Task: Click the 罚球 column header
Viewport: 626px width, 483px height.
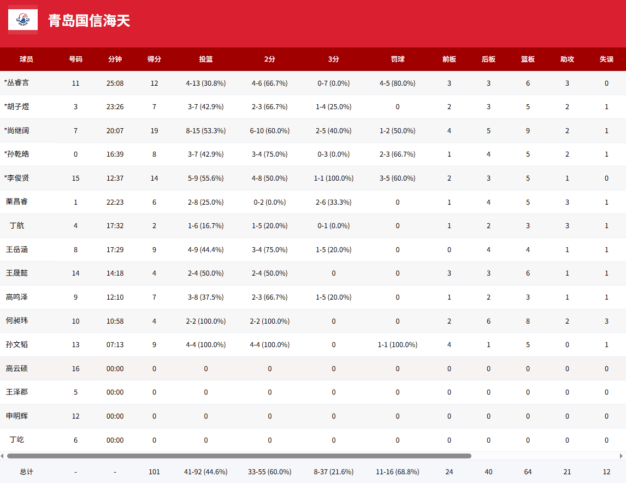Action: (x=398, y=59)
